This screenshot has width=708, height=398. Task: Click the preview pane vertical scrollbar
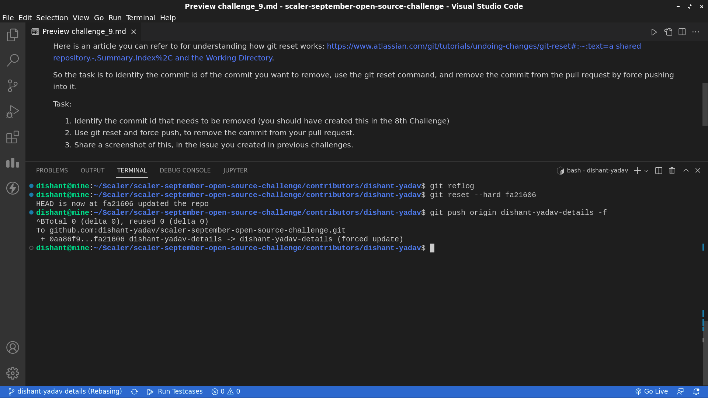coord(705,104)
